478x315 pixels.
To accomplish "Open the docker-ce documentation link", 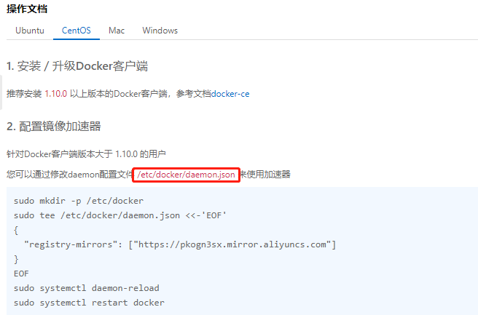I will [x=230, y=94].
